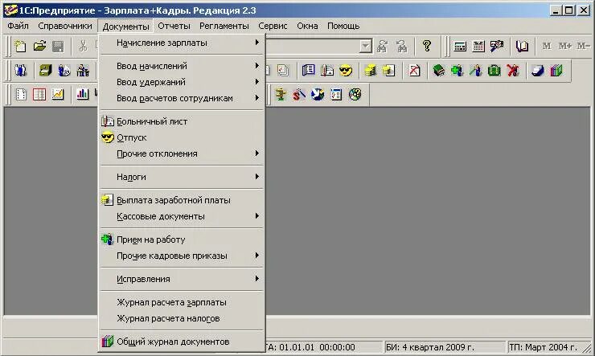Screen dimensions: 595x356
Task: Open the Отчеты menu
Action: tap(174, 26)
